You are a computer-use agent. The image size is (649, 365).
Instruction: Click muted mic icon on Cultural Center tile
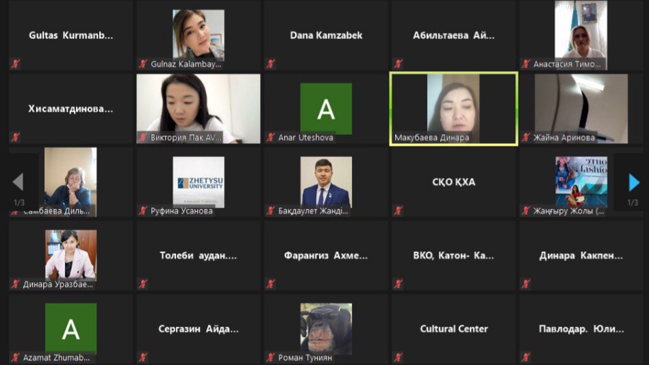point(398,357)
